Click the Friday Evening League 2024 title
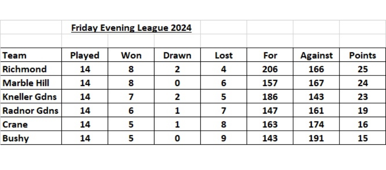 131,28
